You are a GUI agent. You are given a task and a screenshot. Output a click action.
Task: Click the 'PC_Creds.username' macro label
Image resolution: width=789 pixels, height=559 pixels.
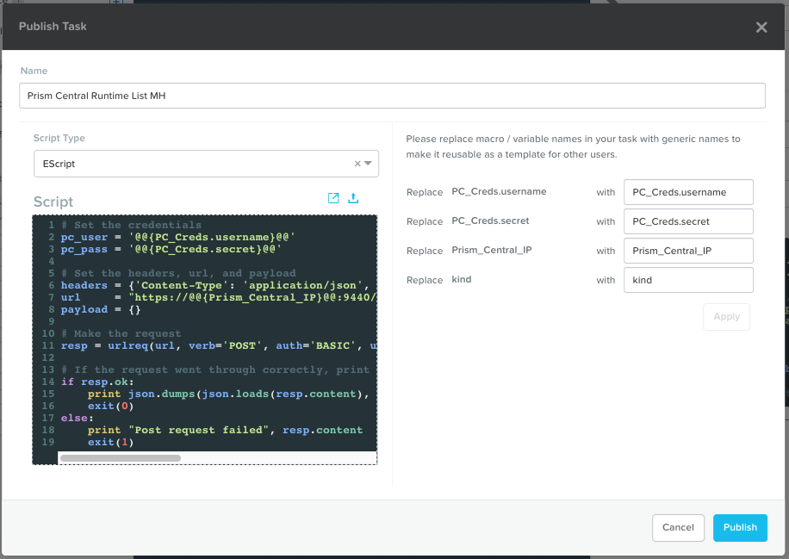499,191
